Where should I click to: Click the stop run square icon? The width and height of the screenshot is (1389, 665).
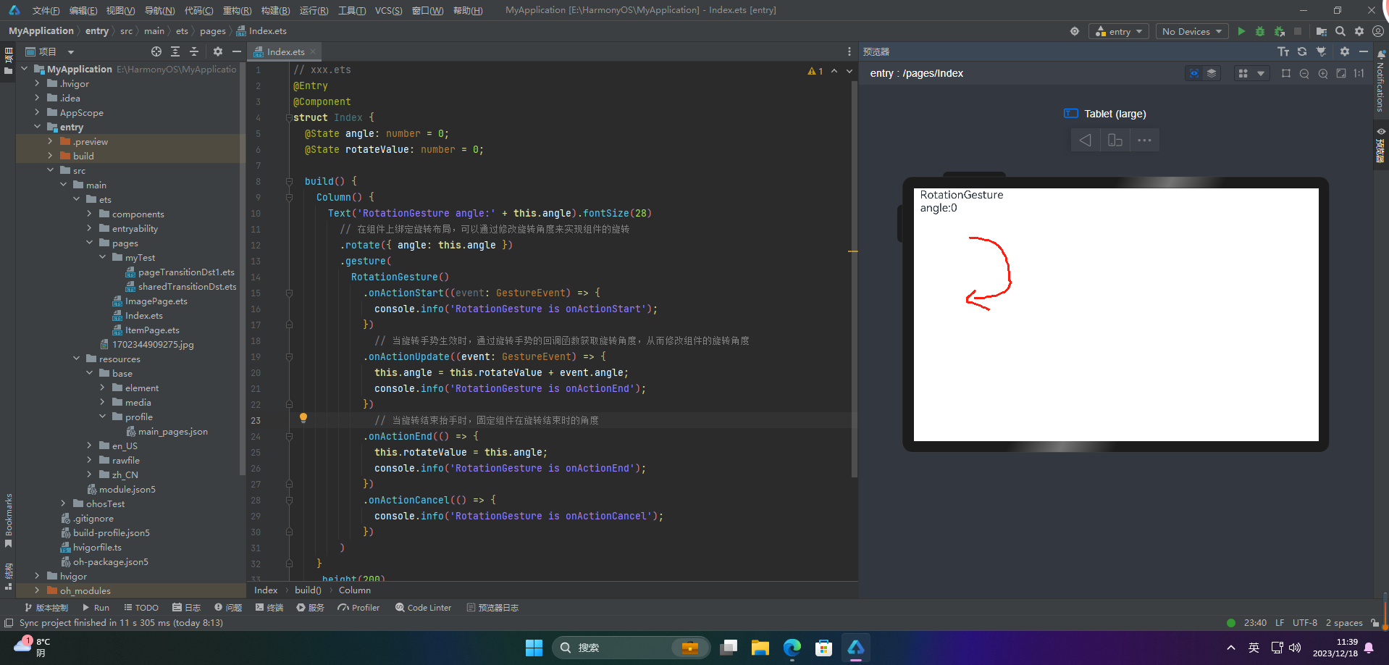coord(1298,31)
